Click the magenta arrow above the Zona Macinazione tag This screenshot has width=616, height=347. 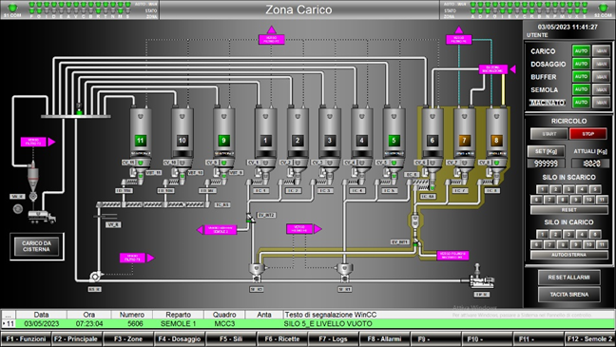(512, 69)
